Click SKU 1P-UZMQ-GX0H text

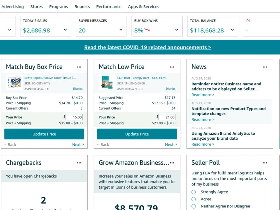pyautogui.click(x=131, y=83)
